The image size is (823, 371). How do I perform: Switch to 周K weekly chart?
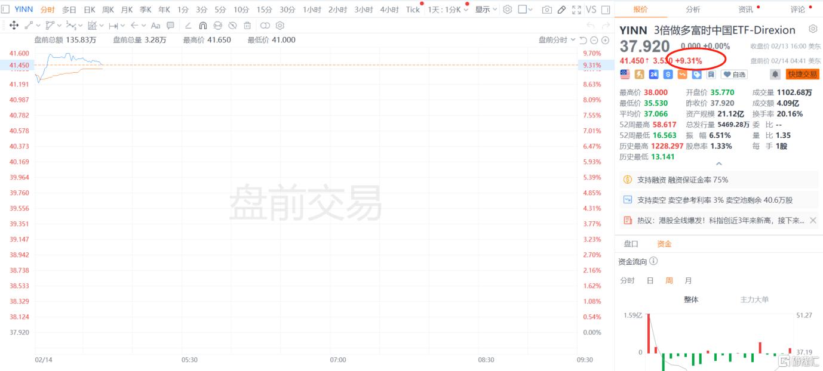pos(108,10)
